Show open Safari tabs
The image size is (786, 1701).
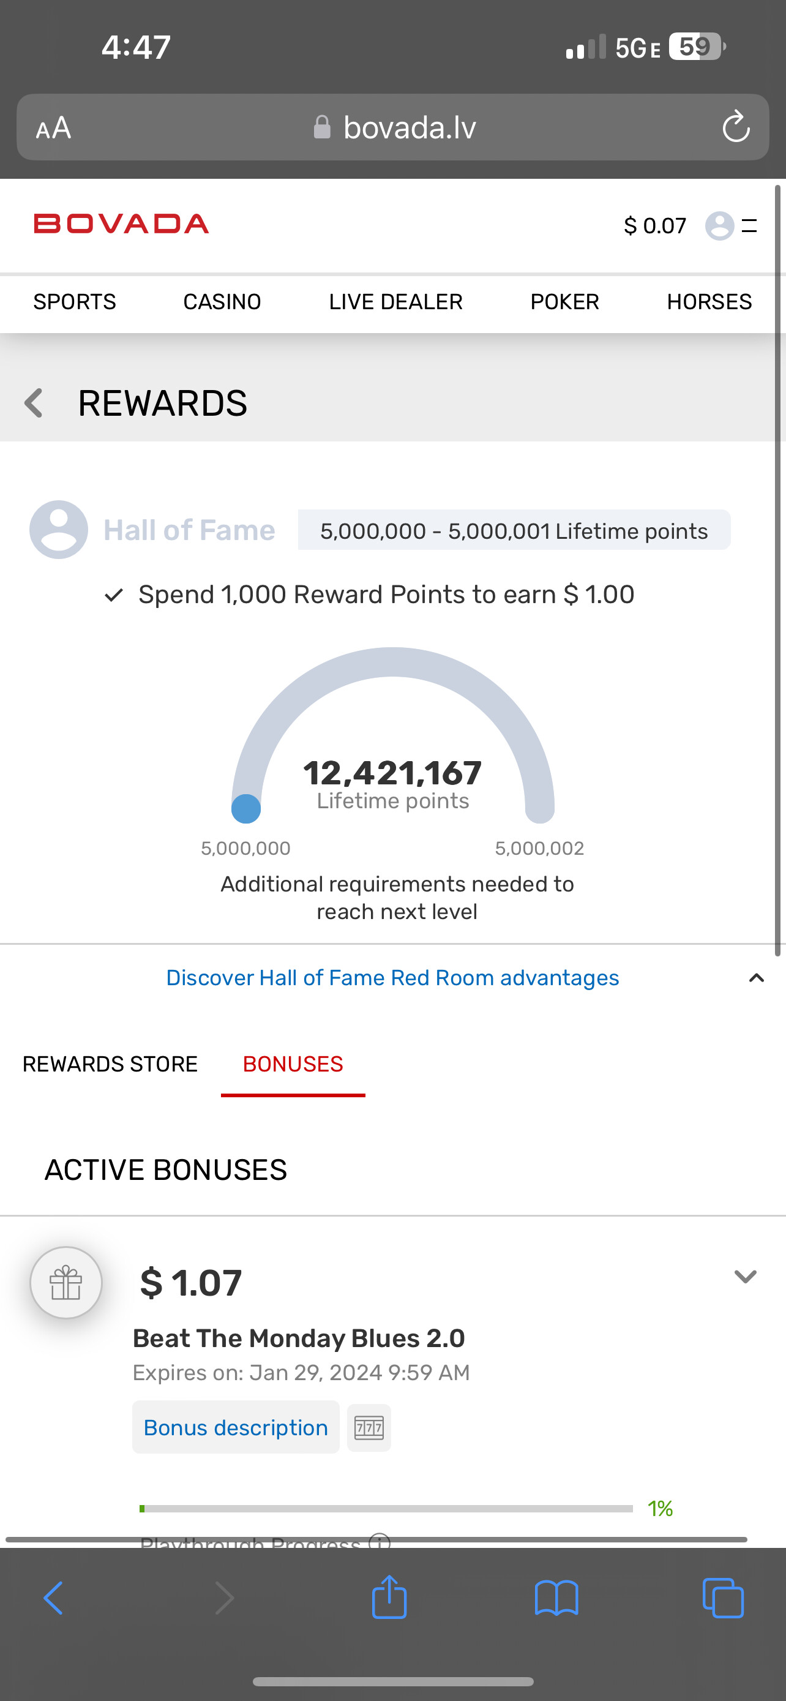(x=724, y=1598)
